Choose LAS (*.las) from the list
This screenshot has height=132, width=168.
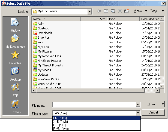pyautogui.click(x=97, y=118)
